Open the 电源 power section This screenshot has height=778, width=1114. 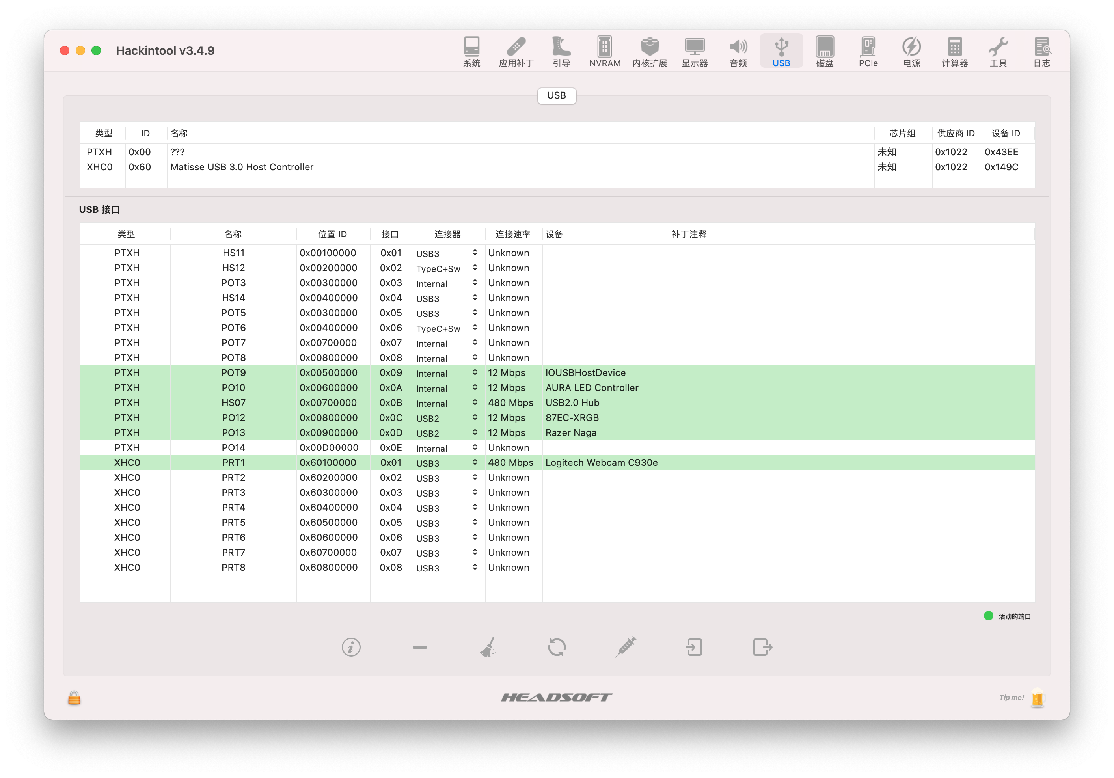[x=911, y=51]
